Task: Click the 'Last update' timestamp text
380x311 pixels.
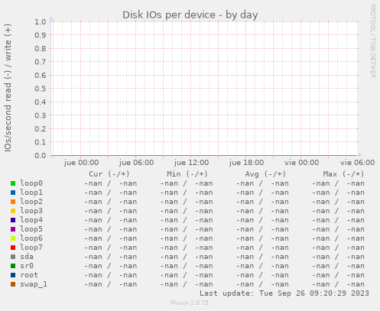Action: tap(284, 293)
